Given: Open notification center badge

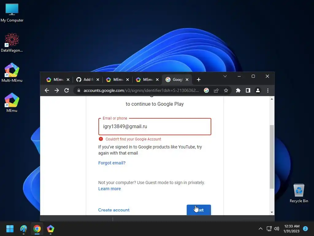Looking at the screenshot, I should (305, 229).
